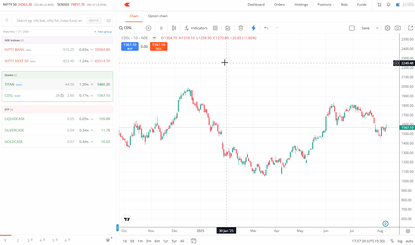
Task: Click the blue BUY 1567.10 button
Action: tap(130, 46)
